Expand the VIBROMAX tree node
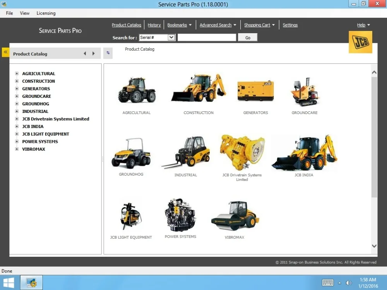This screenshot has height=290, width=387. coord(17,149)
